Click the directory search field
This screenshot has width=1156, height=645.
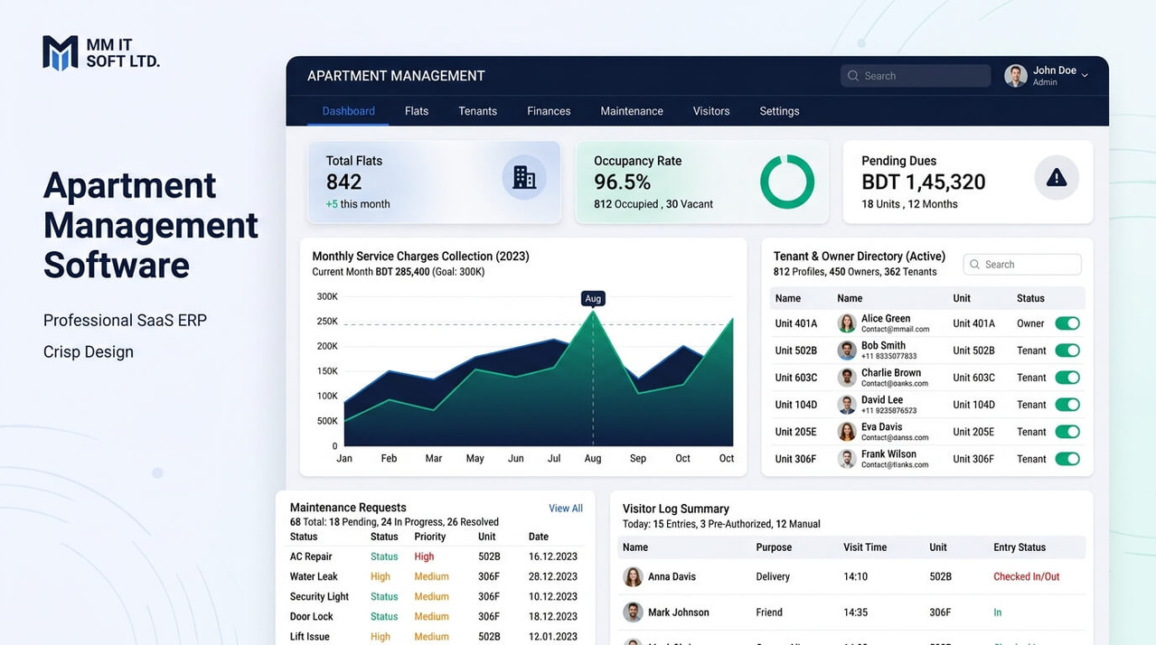pos(1022,265)
